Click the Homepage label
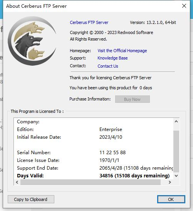The height and width of the screenshot is (211, 193). 80,51
